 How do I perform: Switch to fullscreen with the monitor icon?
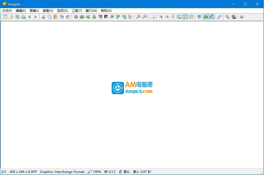click(x=199, y=17)
